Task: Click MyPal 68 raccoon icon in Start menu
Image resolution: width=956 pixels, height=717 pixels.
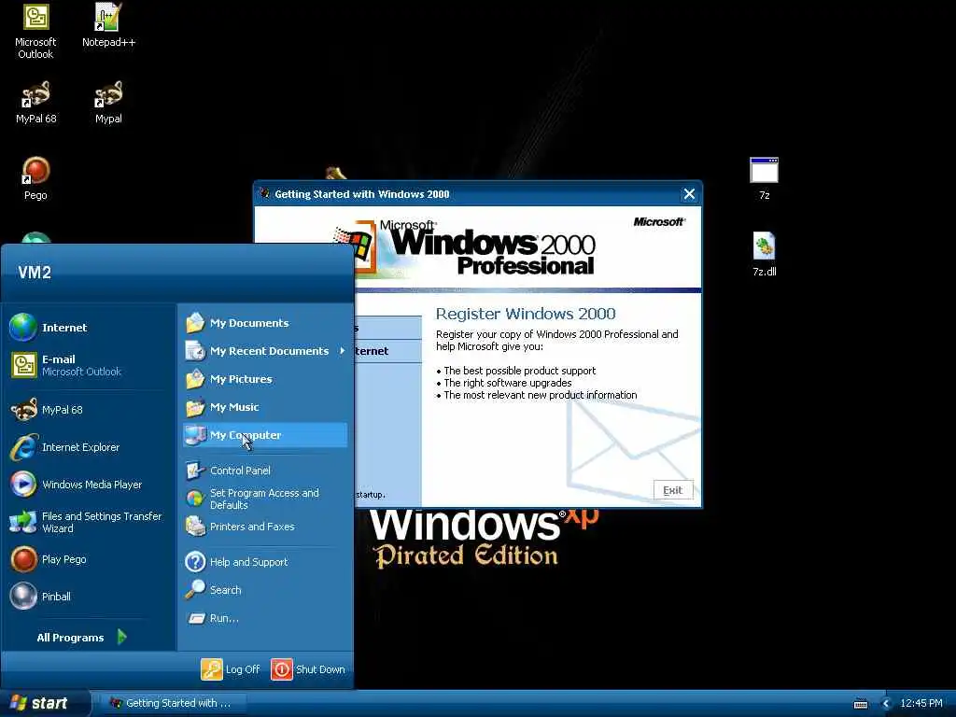Action: coord(24,410)
